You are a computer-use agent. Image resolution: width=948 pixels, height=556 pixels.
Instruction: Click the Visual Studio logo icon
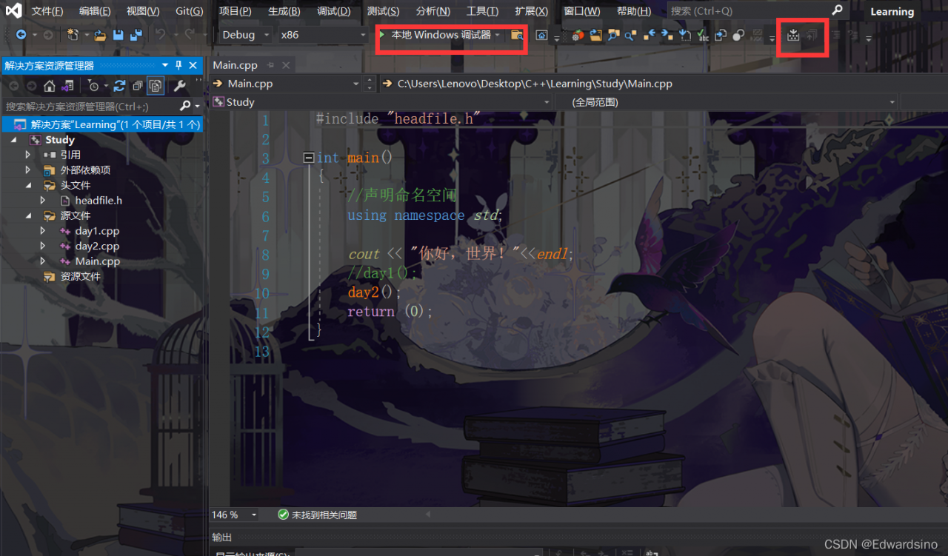[x=13, y=11]
